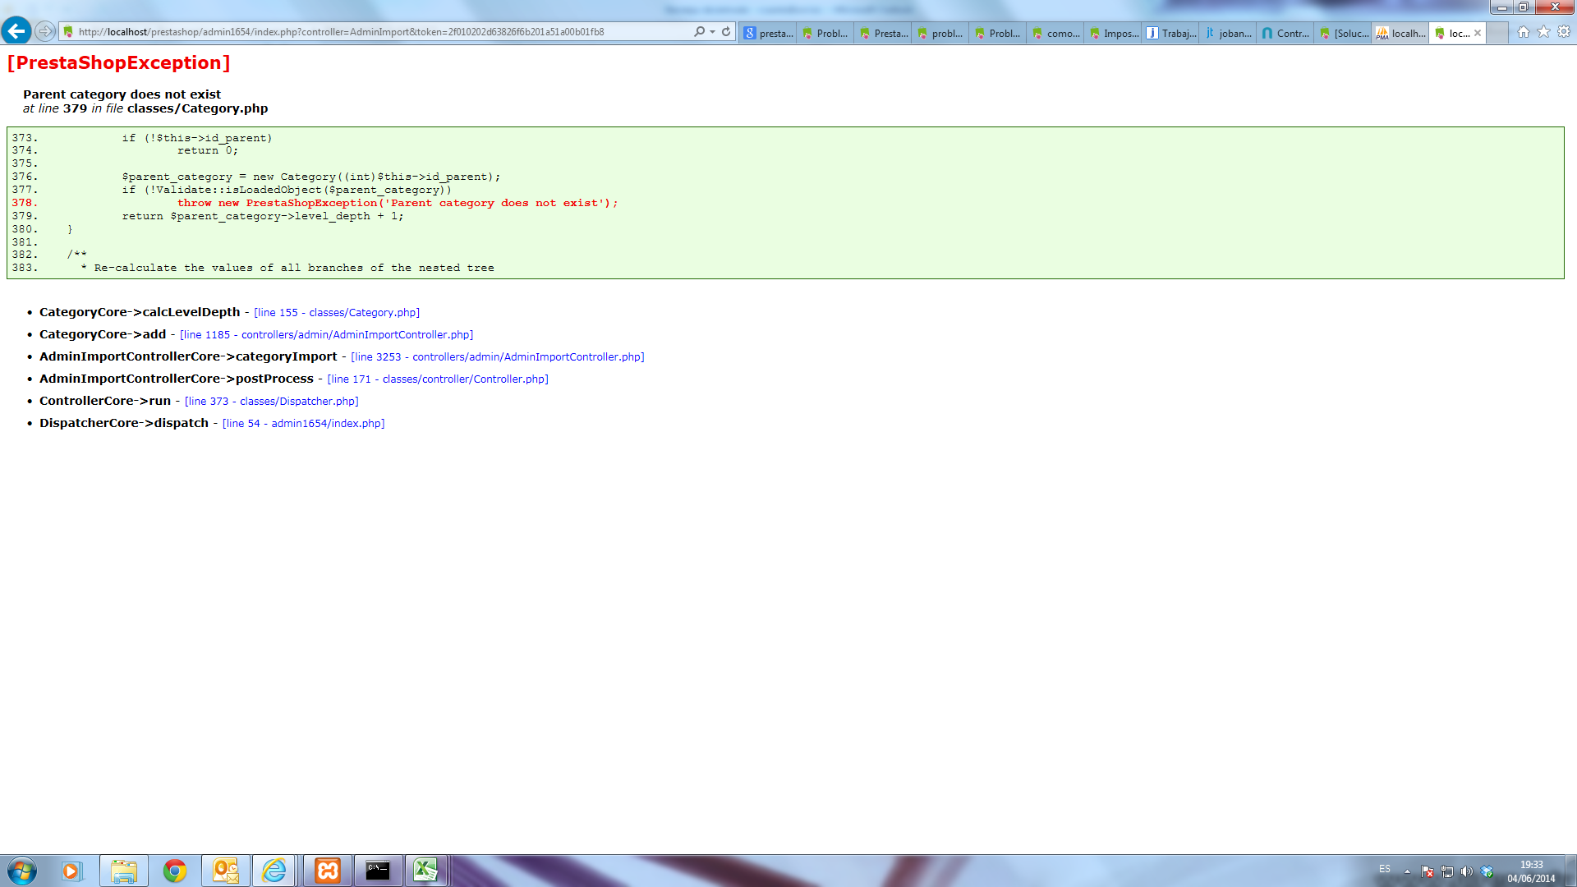Open line 3253 AdminImportController.php link
The height and width of the screenshot is (887, 1577).
coord(497,357)
